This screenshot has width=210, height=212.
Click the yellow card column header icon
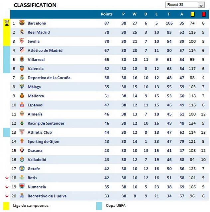pos(192,14)
